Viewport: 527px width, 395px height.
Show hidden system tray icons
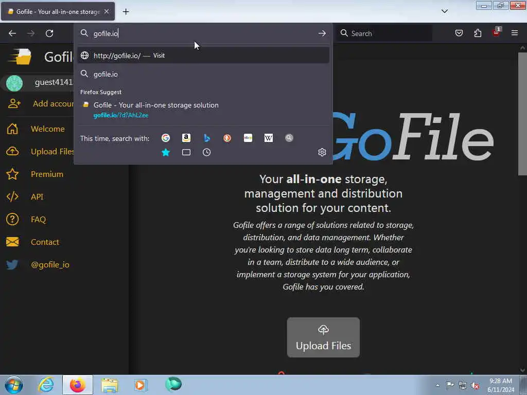pos(437,385)
